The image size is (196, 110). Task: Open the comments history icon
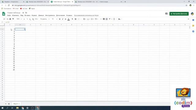[166, 14]
